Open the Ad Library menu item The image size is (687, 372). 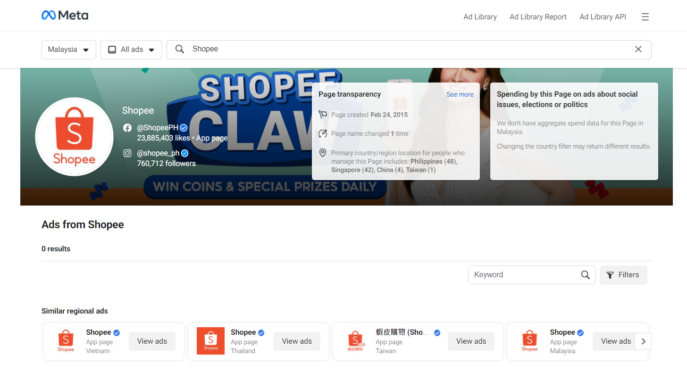(480, 17)
